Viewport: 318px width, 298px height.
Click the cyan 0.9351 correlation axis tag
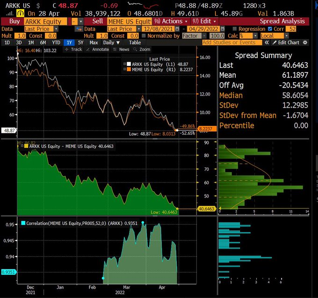coord(9,272)
